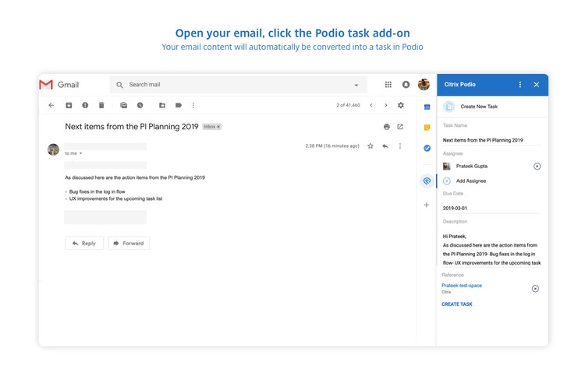Open Gmail settings gear
The image size is (585, 365).
pos(401,105)
